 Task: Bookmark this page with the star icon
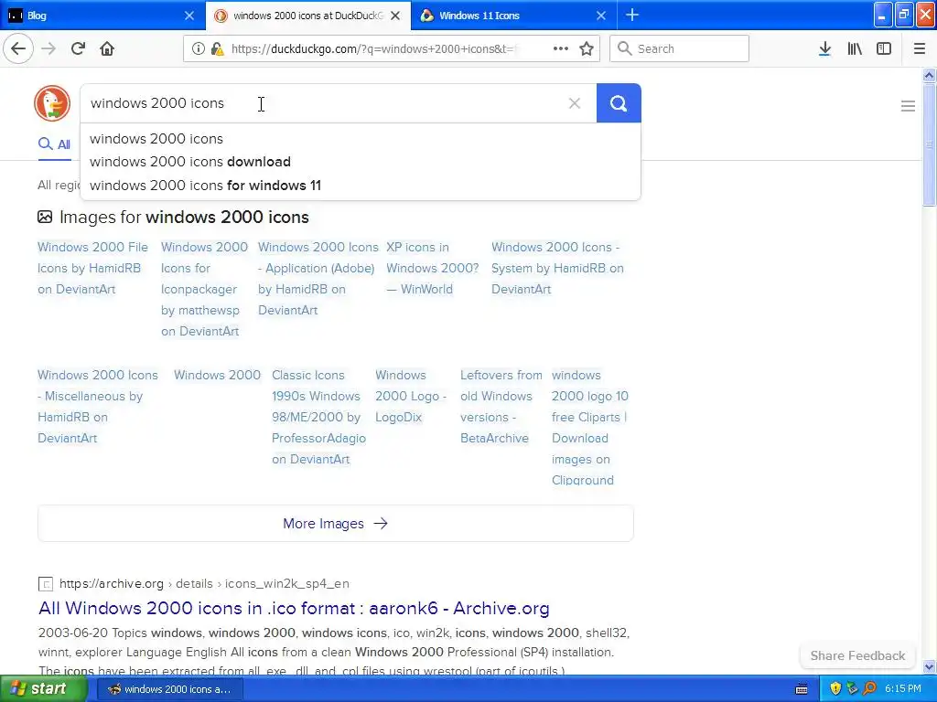pyautogui.click(x=587, y=49)
